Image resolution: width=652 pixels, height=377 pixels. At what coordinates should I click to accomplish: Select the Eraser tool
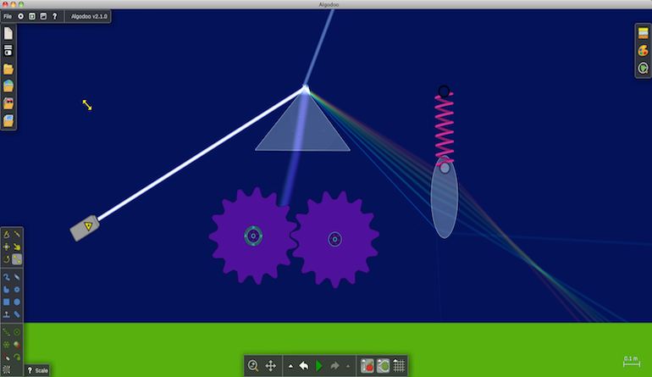(17, 277)
